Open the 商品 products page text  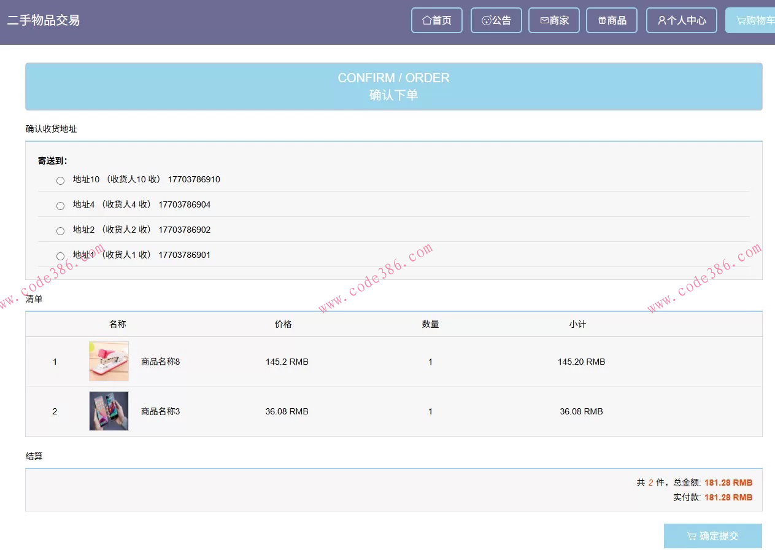pyautogui.click(x=617, y=20)
